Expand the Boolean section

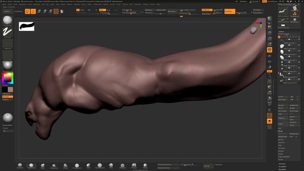click(x=281, y=140)
